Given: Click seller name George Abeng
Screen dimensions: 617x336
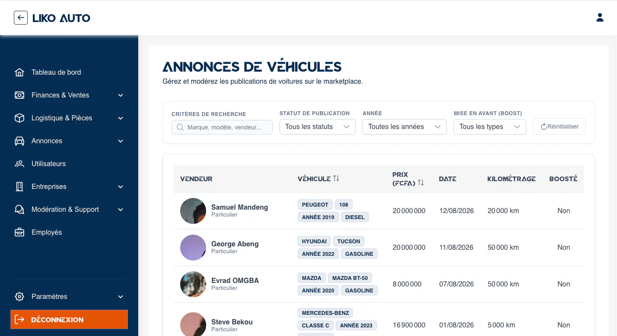Looking at the screenshot, I should (235, 244).
